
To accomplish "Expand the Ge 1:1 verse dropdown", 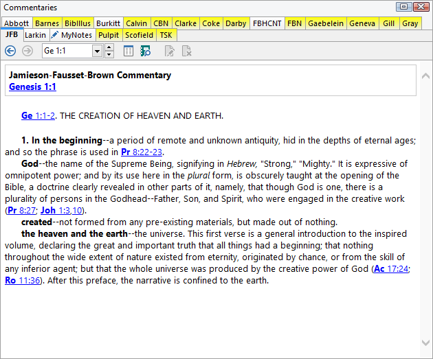I will click(97, 51).
